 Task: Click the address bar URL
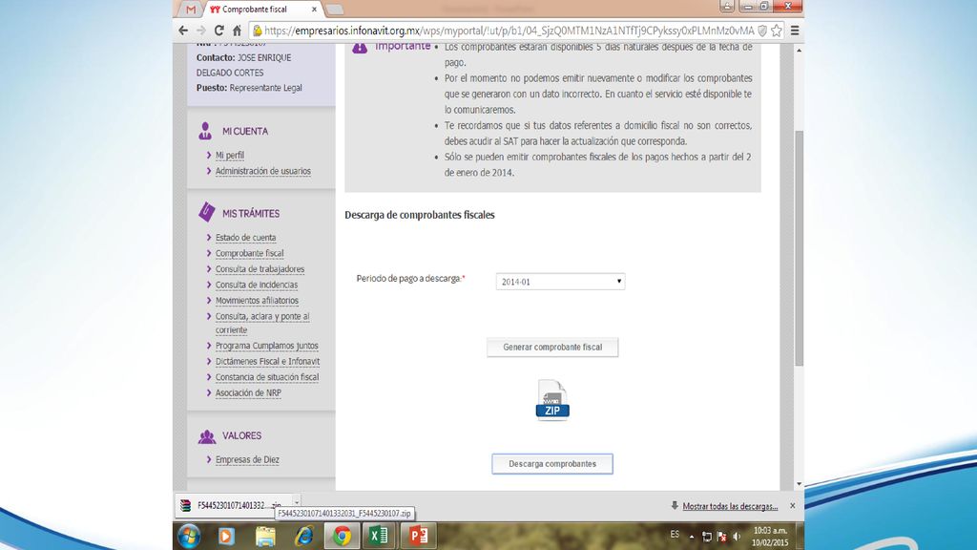(x=509, y=31)
